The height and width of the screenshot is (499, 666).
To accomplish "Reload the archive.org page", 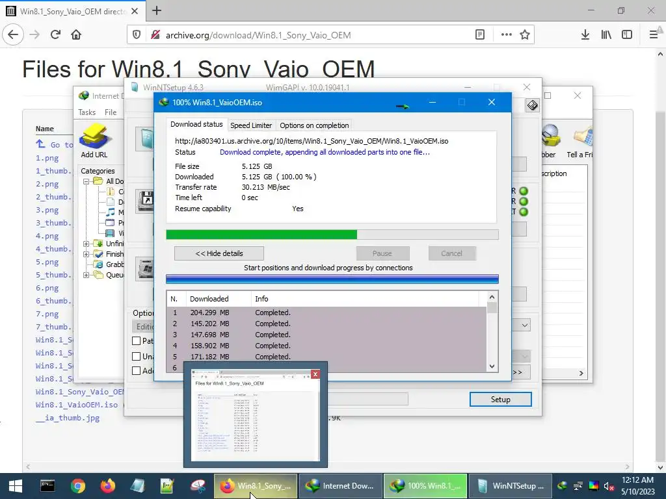I will (x=55, y=35).
